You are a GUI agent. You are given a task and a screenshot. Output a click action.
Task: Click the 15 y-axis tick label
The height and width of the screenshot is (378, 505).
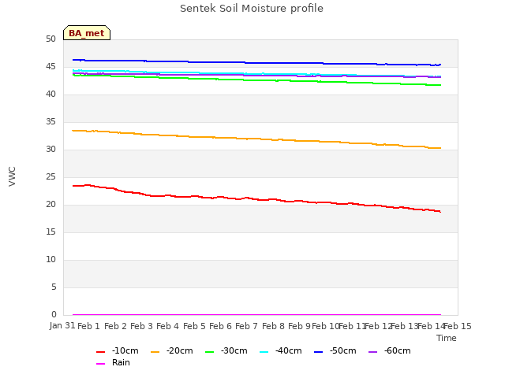click(x=50, y=232)
